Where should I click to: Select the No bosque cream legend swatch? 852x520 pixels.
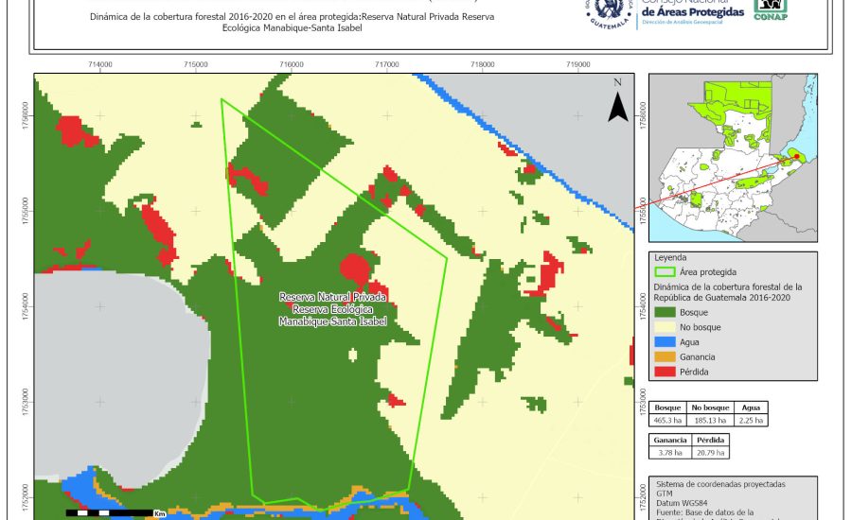pos(665,326)
